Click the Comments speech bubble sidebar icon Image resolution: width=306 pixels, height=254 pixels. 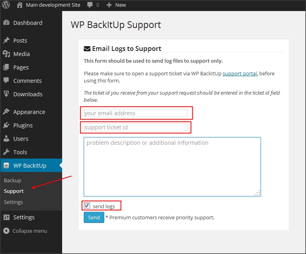[6, 80]
